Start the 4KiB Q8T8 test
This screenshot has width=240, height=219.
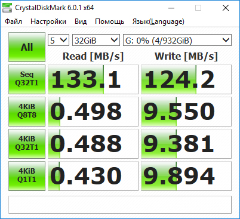(x=27, y=112)
